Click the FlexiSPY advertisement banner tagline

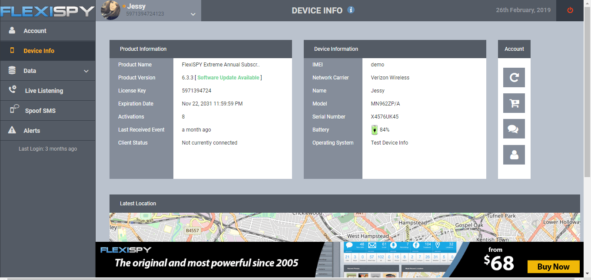pyautogui.click(x=206, y=263)
